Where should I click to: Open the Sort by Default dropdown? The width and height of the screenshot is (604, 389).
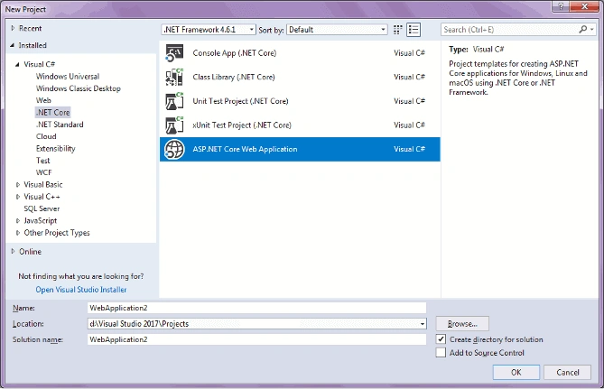pos(337,30)
